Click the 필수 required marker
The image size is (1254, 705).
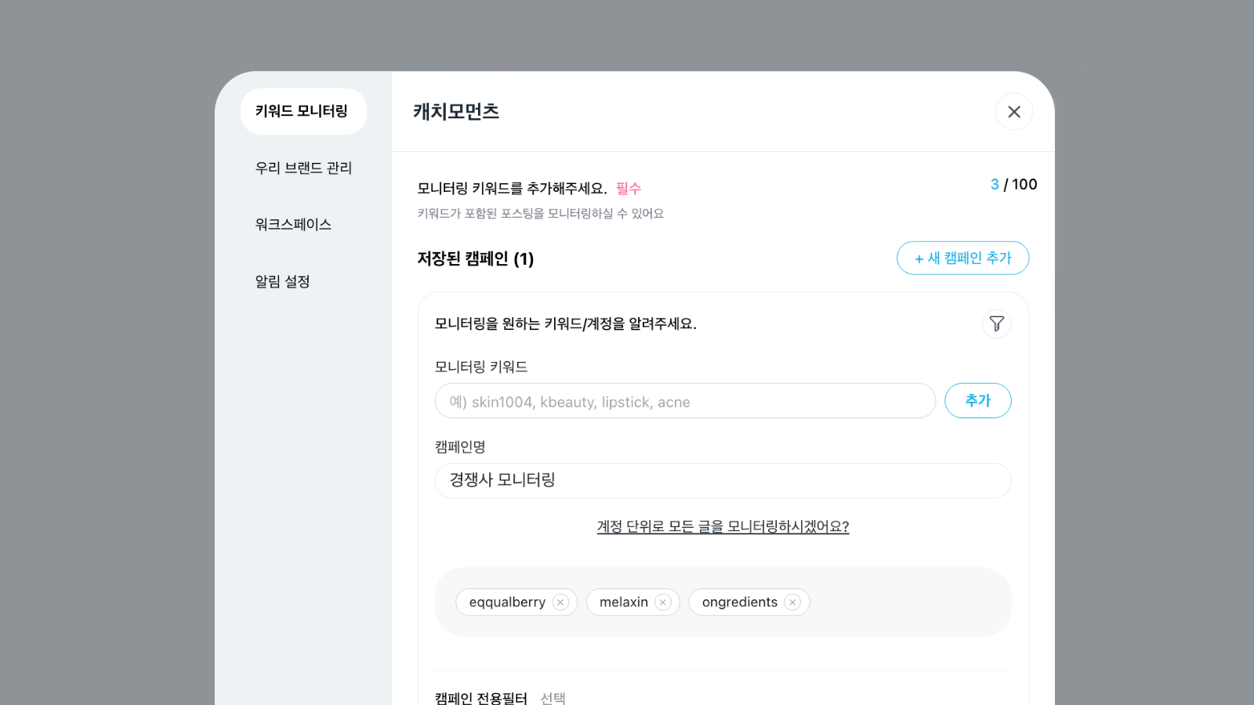[x=629, y=188]
